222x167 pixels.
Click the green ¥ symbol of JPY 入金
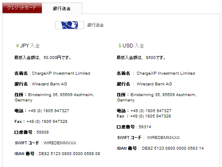pos(17,46)
